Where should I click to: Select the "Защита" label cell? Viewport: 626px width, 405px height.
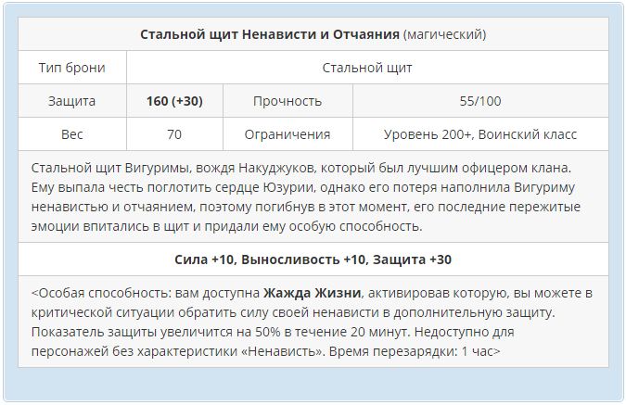point(71,101)
